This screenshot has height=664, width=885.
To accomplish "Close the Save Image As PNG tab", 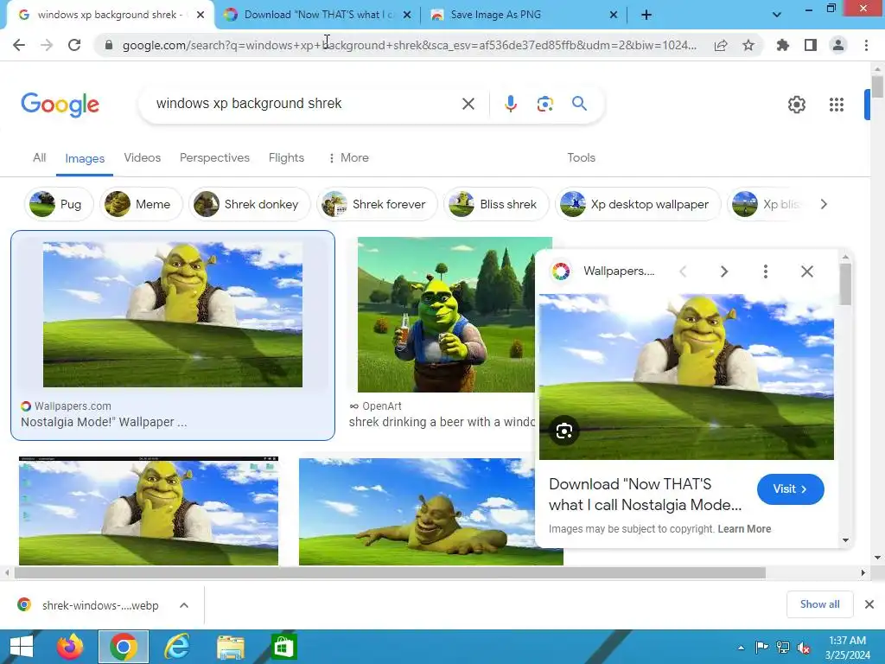I will [x=614, y=15].
